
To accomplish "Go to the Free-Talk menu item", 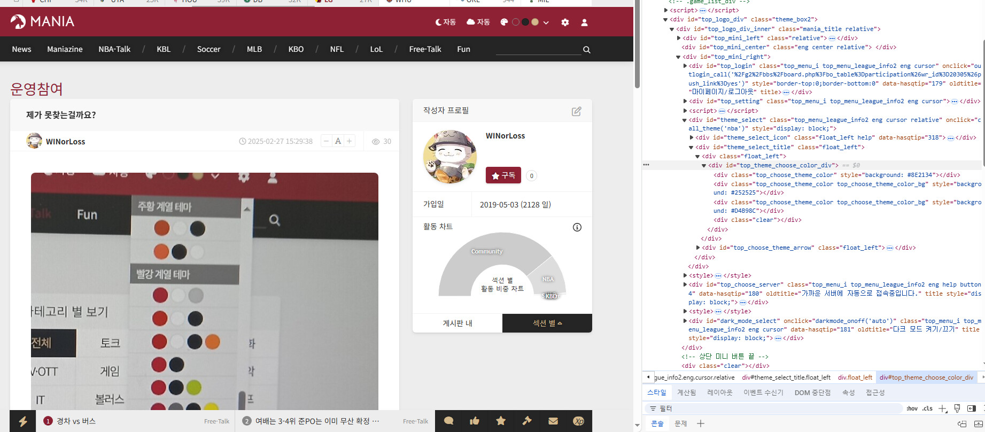I will [425, 49].
